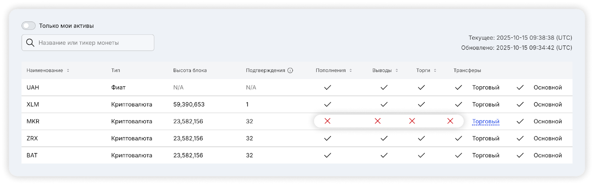Viewport: 594px width, 185px height.
Task: Click the deposits checkmark in the UAH row
Action: pyautogui.click(x=327, y=87)
